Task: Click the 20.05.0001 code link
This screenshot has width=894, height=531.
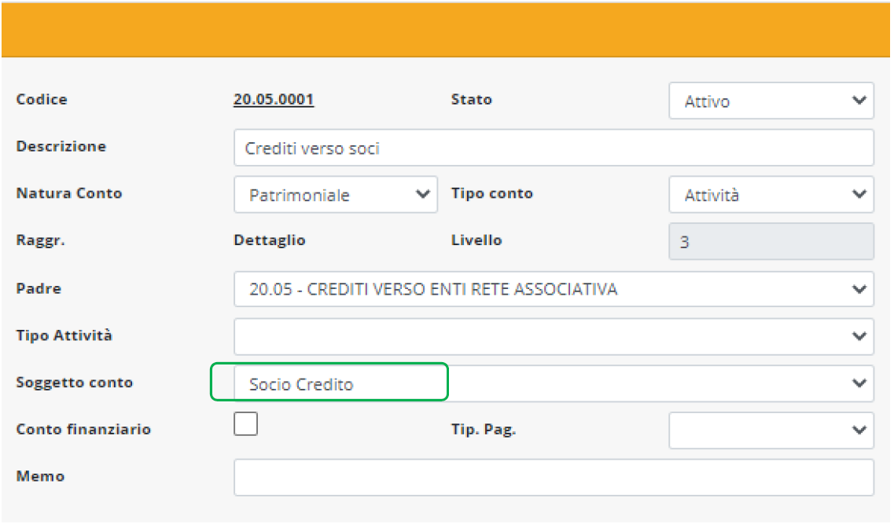Action: 274,100
